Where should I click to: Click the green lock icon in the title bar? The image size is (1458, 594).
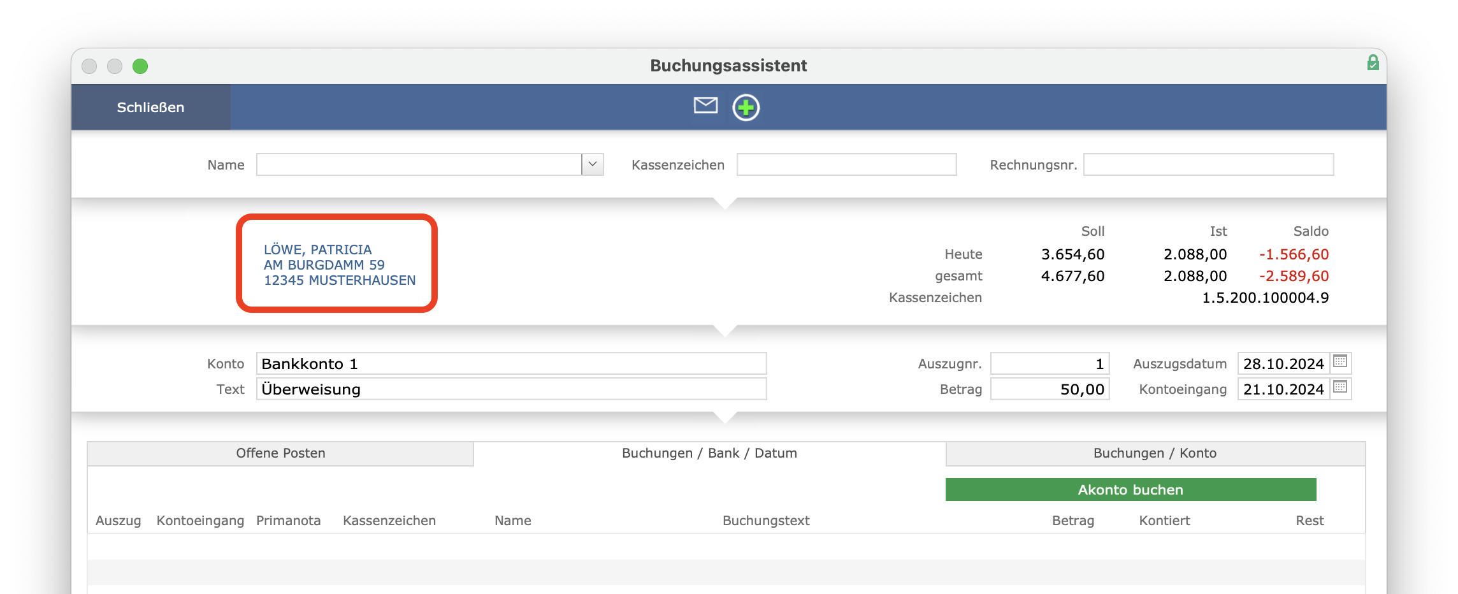[x=1373, y=62]
